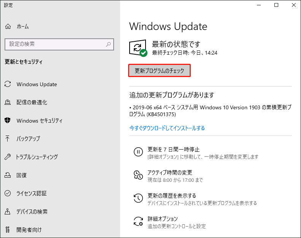Click the 更新とセキュリティ section heading
301x238 pixels.
[24, 62]
